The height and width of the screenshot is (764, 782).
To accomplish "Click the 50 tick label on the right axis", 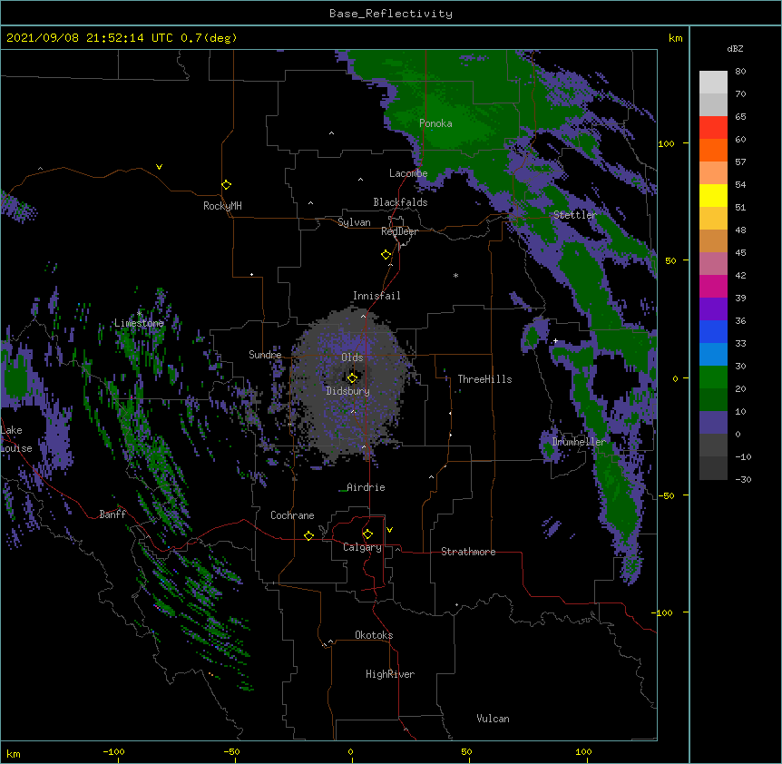I will pos(670,261).
